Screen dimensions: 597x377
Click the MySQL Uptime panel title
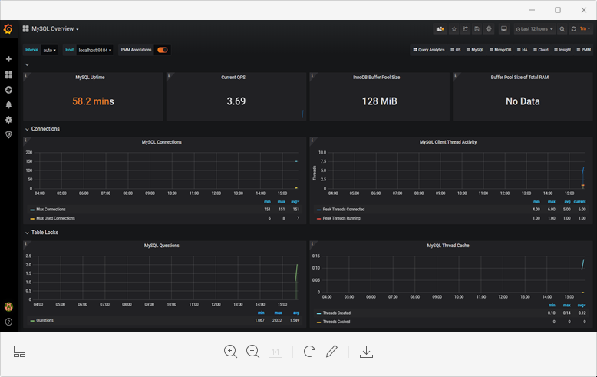click(x=90, y=78)
